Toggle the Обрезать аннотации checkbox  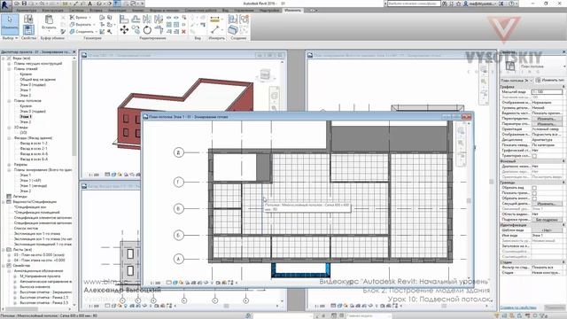[x=534, y=198]
